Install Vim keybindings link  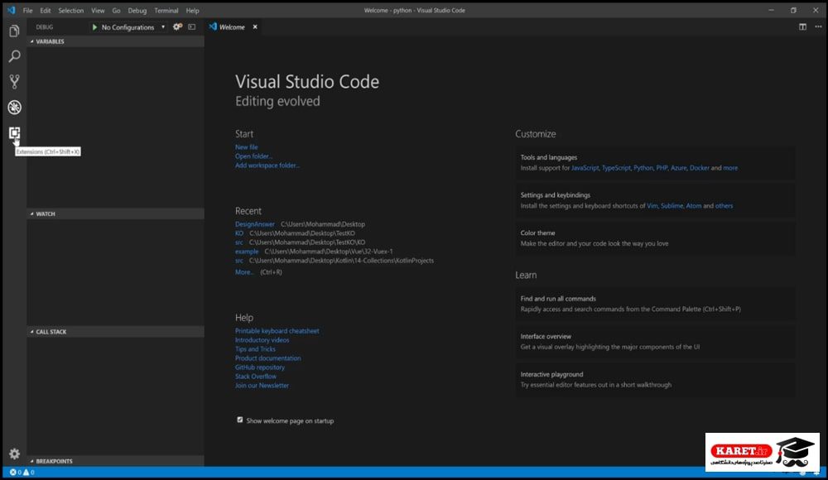[x=652, y=206]
